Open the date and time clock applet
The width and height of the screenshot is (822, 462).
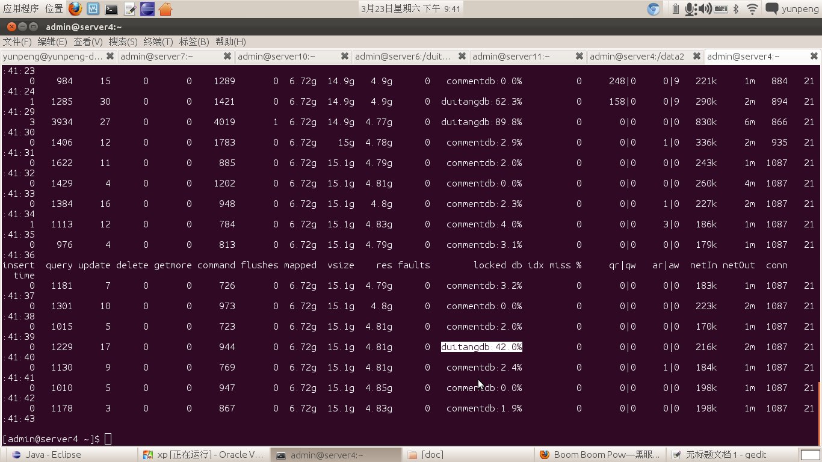click(x=411, y=9)
